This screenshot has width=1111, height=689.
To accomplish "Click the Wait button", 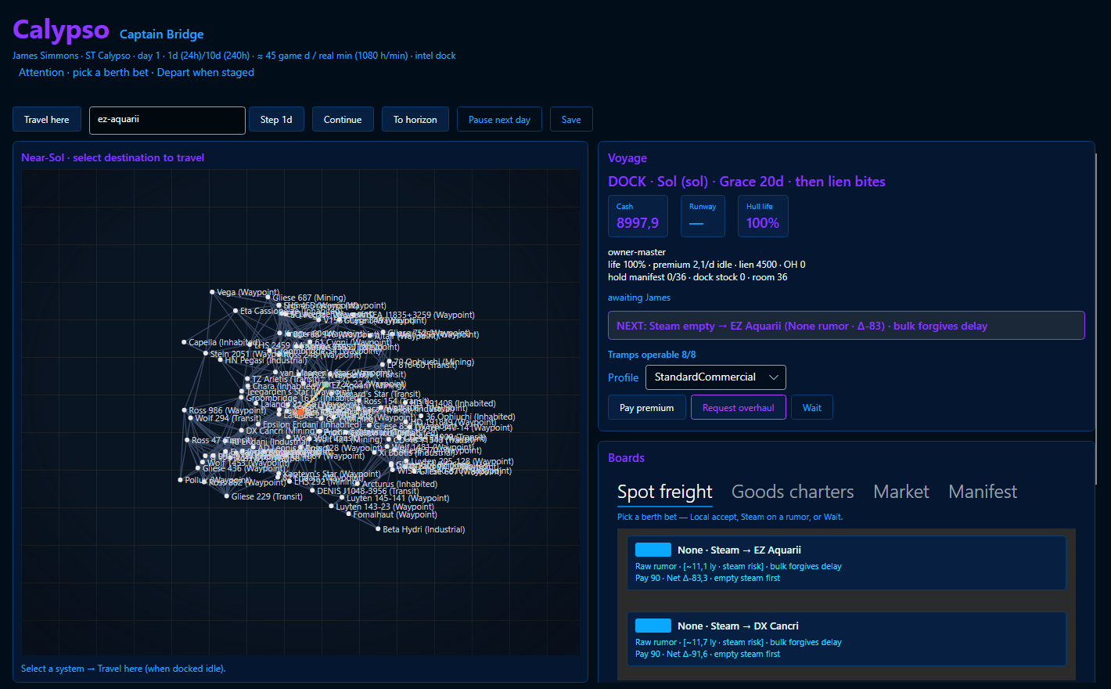I will pyautogui.click(x=812, y=408).
